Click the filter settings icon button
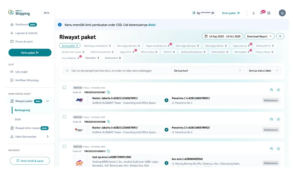Screen dimensions: 293x173 [x=280, y=36]
